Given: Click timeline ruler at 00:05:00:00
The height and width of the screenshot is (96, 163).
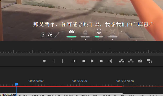Looking at the screenshot, I should 36,81.
